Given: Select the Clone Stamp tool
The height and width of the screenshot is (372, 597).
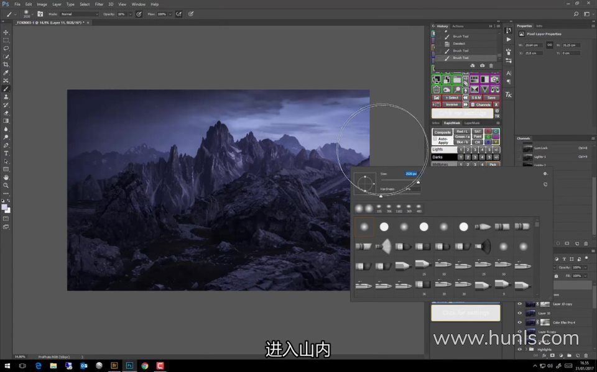Looking at the screenshot, I should pos(6,97).
